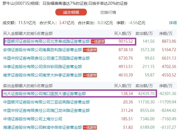This screenshot has width=179, height=131.
Task: Click the 一线游资 badge beside 海通证券蚌埠中荣街
Action: point(90,128)
